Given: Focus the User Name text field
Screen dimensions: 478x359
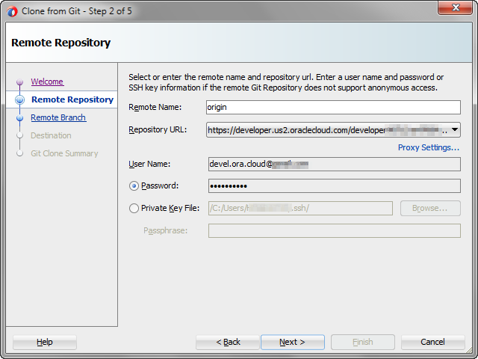Looking at the screenshot, I should 333,164.
